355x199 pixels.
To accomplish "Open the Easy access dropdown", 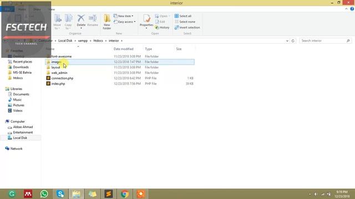I will pos(124,22).
